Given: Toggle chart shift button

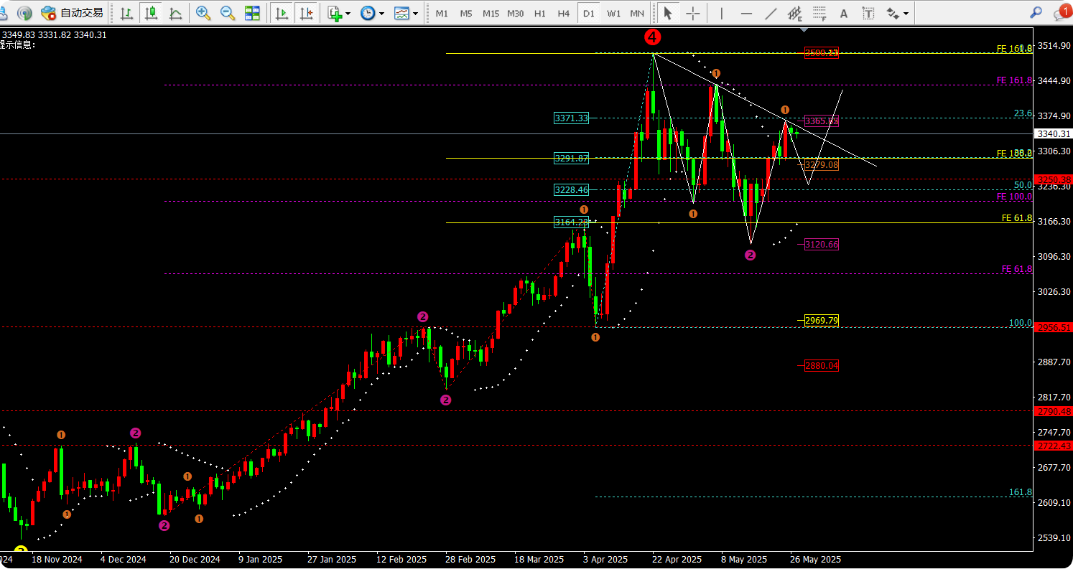Looking at the screenshot, I should click(x=307, y=13).
